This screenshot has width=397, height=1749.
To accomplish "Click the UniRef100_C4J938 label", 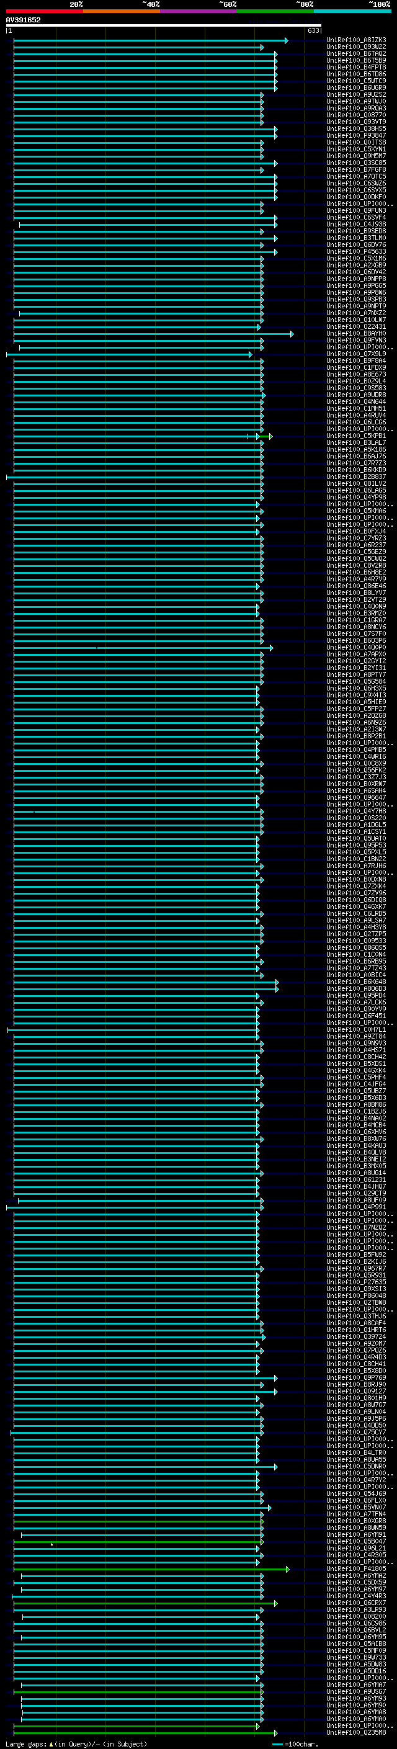I will click(356, 224).
